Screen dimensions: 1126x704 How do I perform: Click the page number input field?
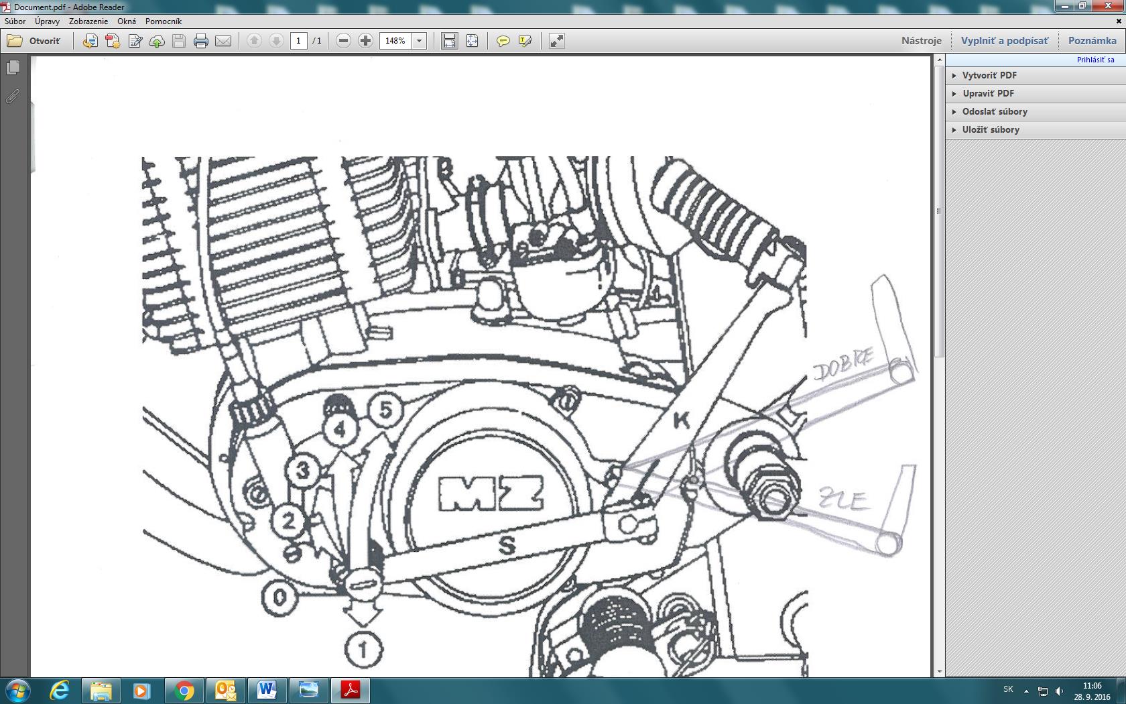(x=299, y=41)
